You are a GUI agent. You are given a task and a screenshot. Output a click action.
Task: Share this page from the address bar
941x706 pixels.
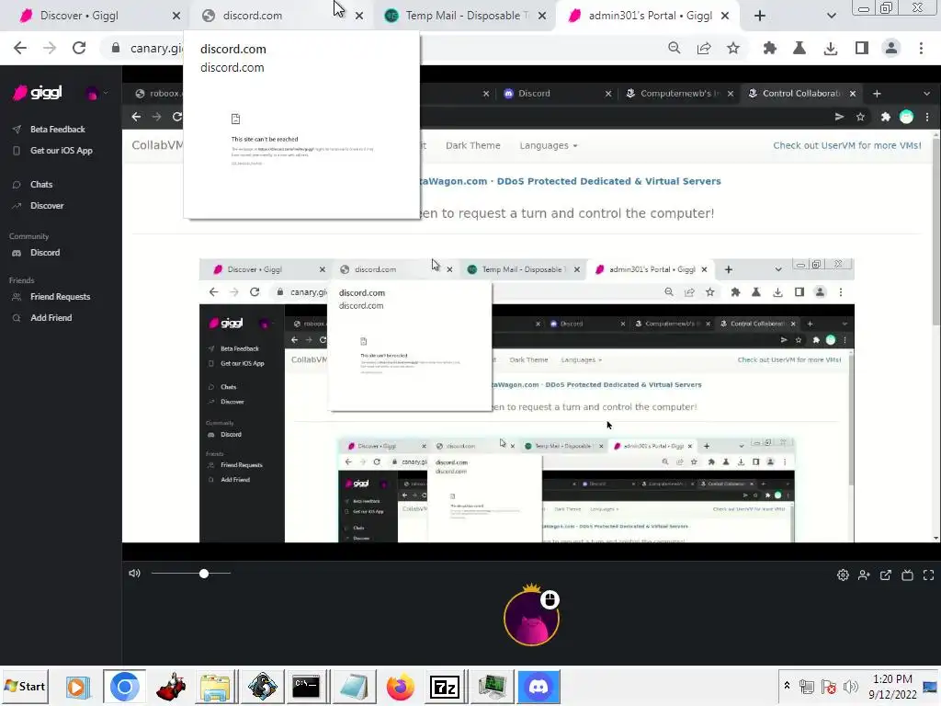point(704,48)
